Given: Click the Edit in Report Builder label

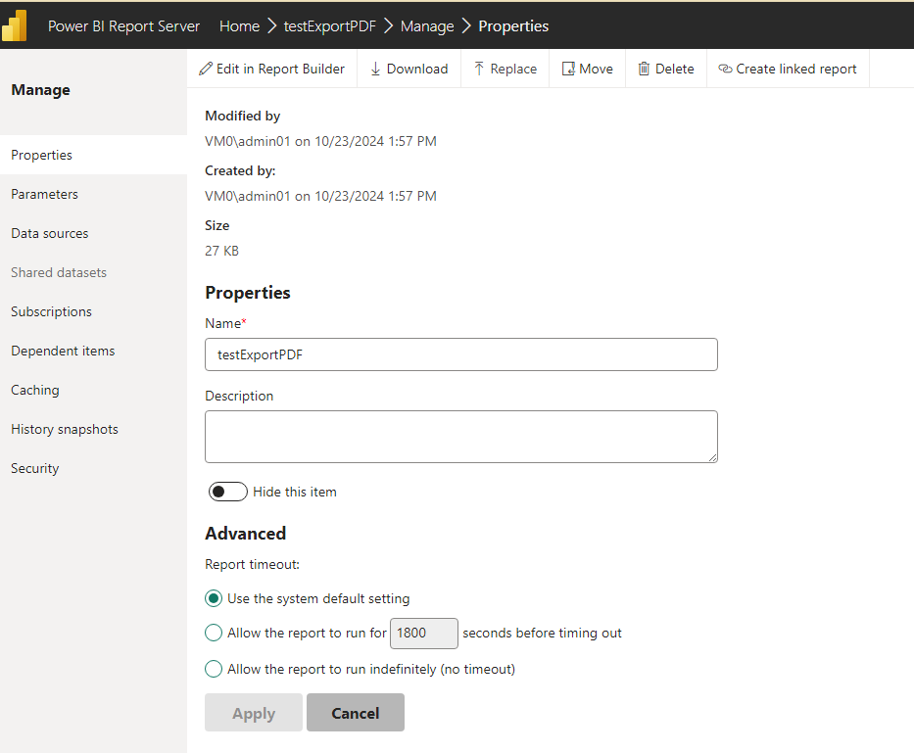Looking at the screenshot, I should click(280, 69).
